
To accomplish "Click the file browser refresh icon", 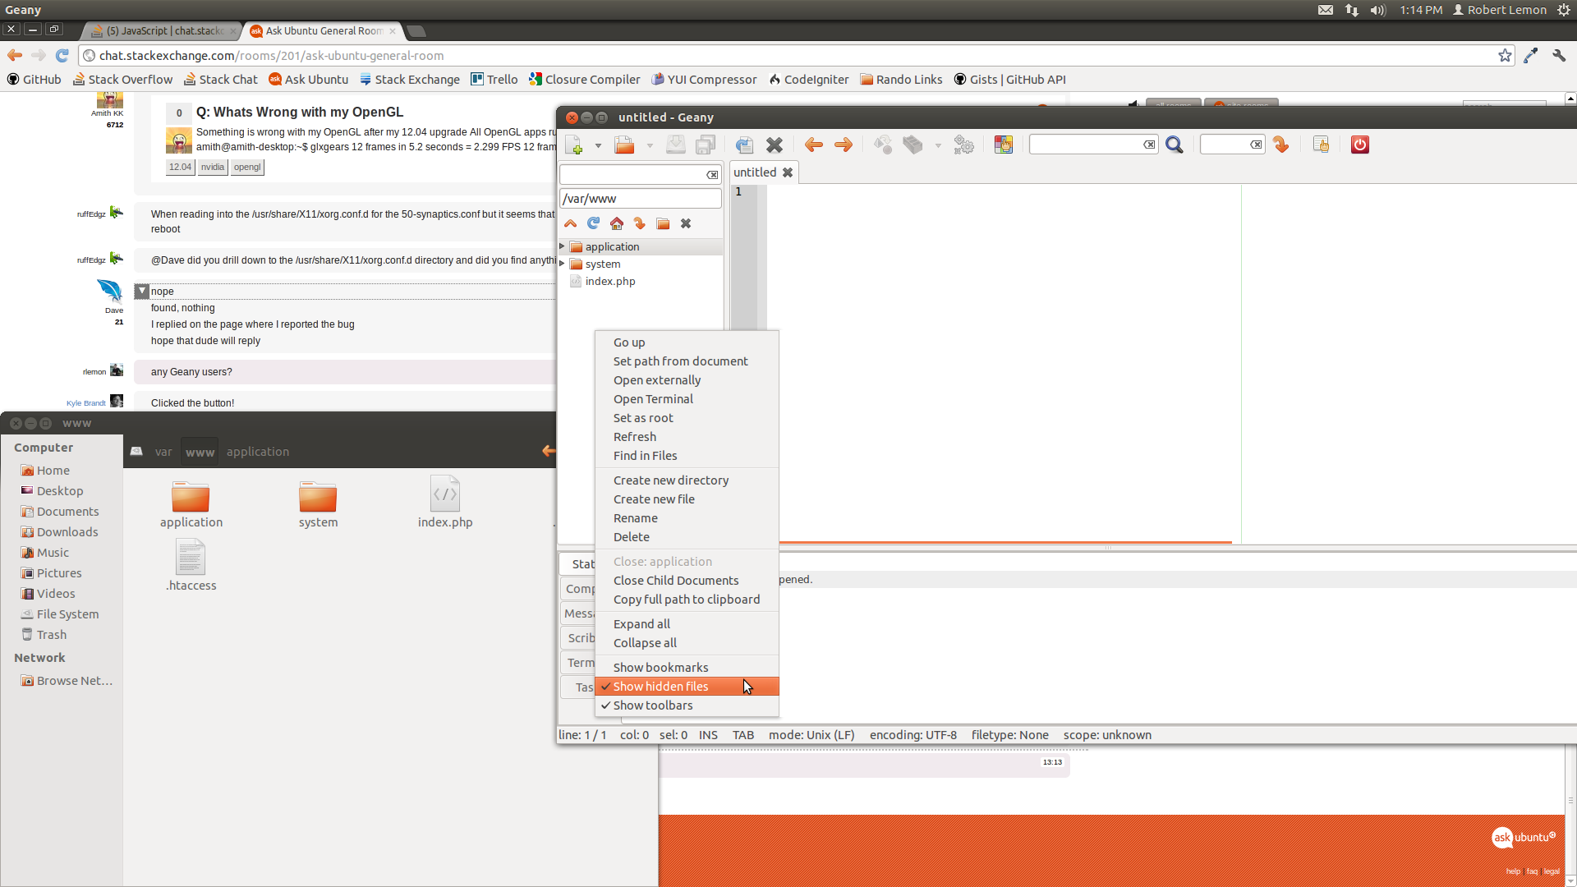I will [x=594, y=223].
